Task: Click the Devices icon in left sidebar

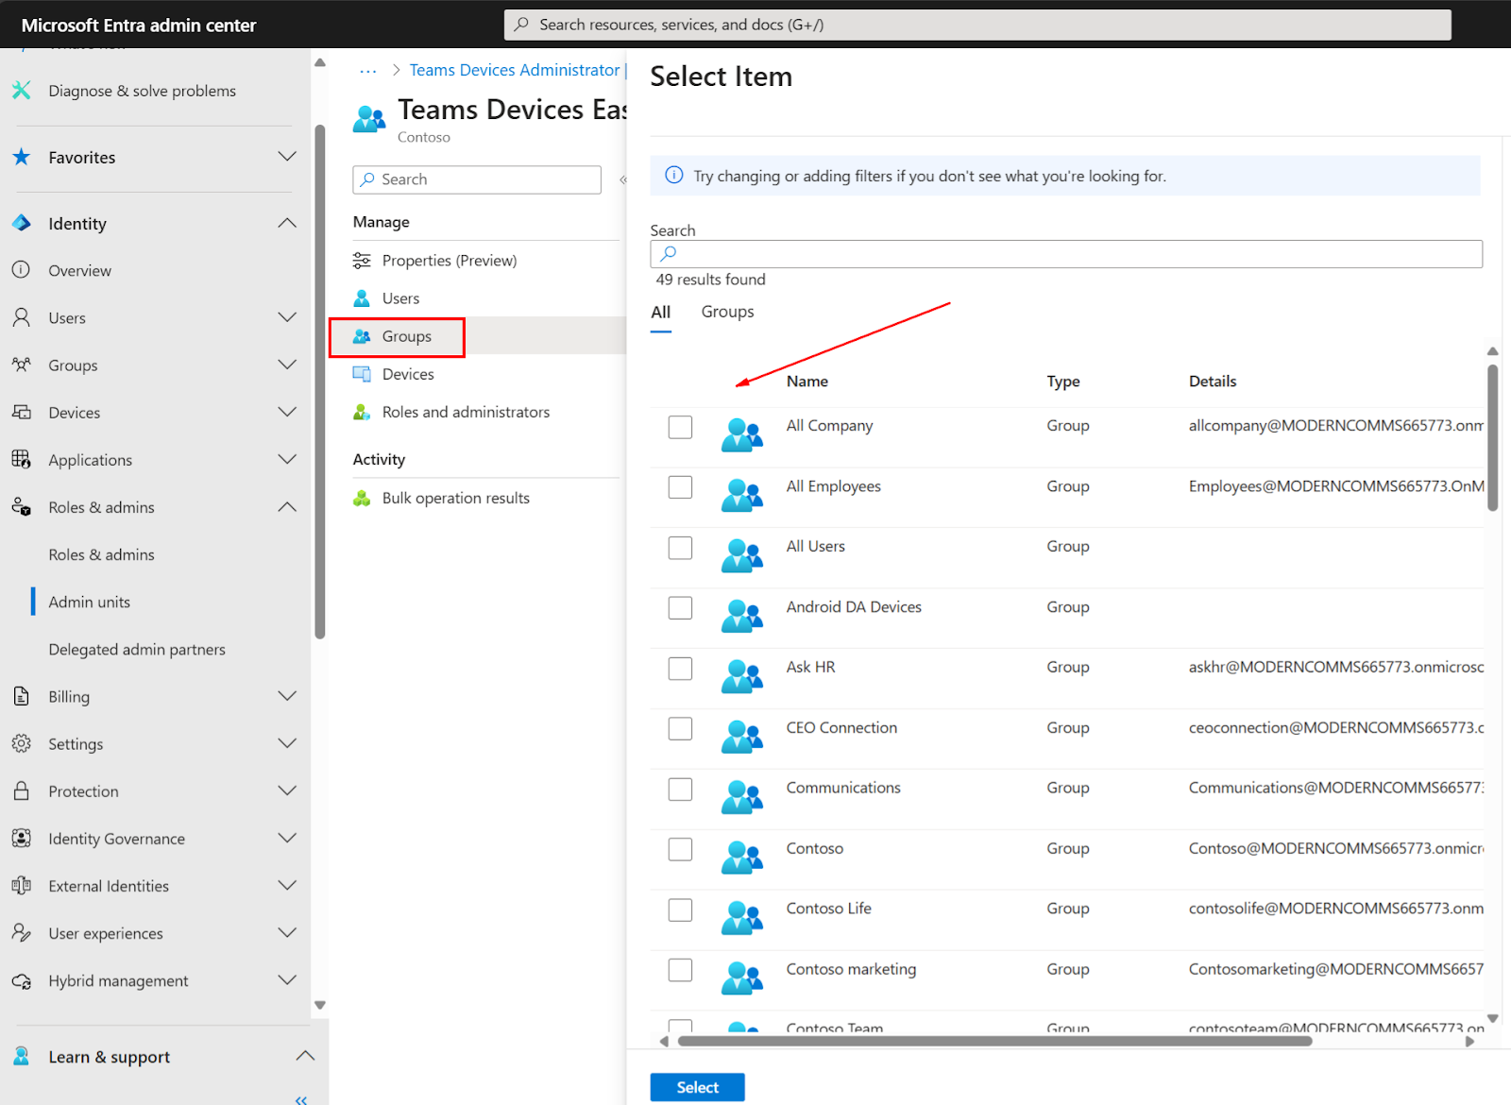Action: [21, 412]
